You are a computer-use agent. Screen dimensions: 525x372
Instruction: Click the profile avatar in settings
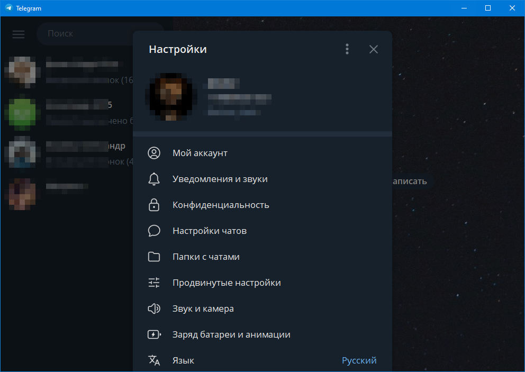(171, 96)
